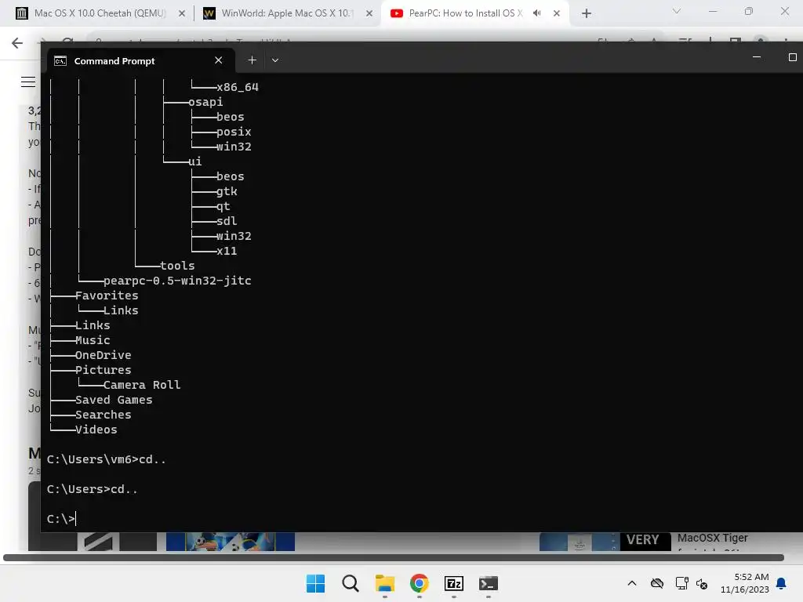The width and height of the screenshot is (803, 602).
Task: Click the C:\Users>cd.. command line
Action: pos(93,489)
